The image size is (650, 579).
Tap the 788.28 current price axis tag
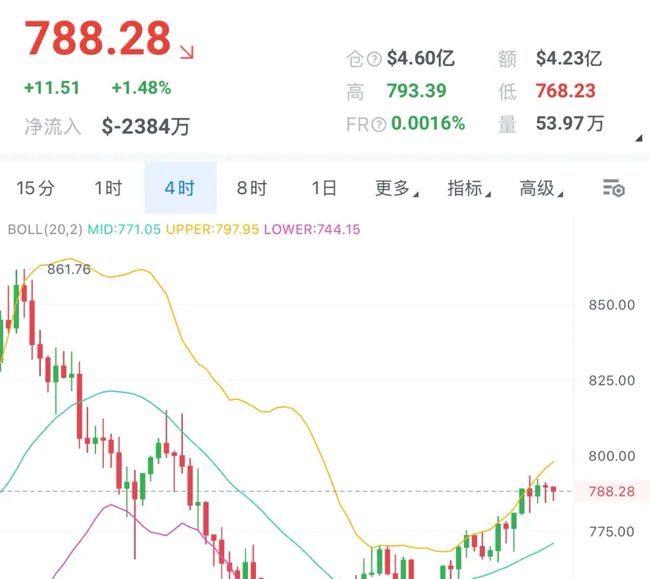coord(612,492)
